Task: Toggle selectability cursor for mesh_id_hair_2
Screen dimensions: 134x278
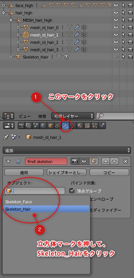Action: [x=124, y=42]
